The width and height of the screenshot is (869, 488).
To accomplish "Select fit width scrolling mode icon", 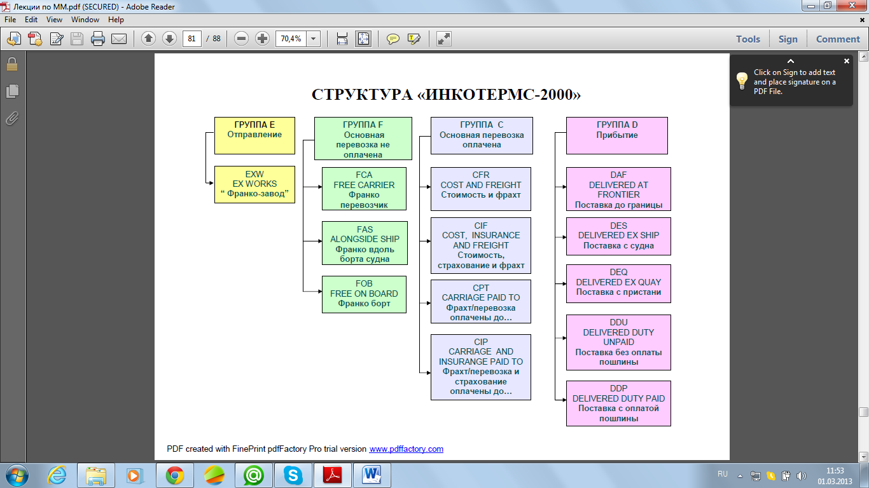I will click(342, 39).
